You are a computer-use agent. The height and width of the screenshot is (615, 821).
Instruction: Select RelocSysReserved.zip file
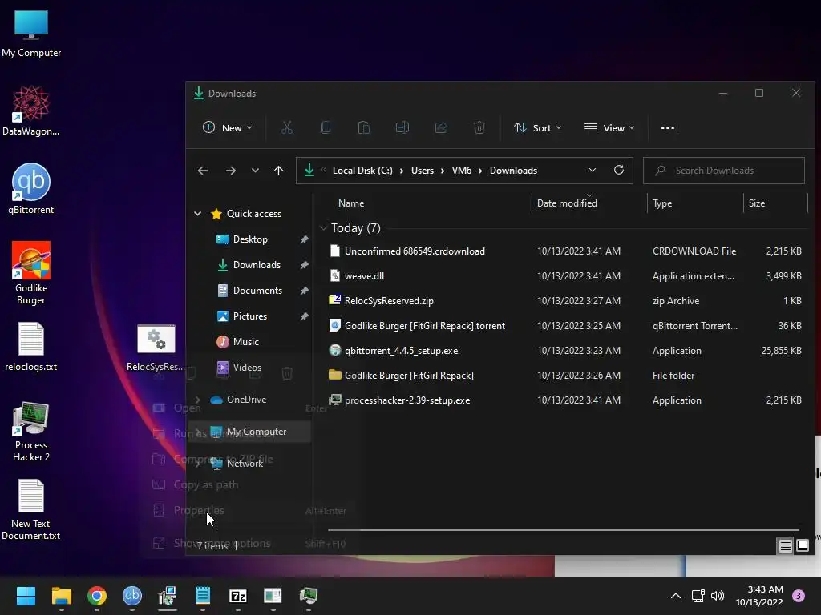coord(565,301)
